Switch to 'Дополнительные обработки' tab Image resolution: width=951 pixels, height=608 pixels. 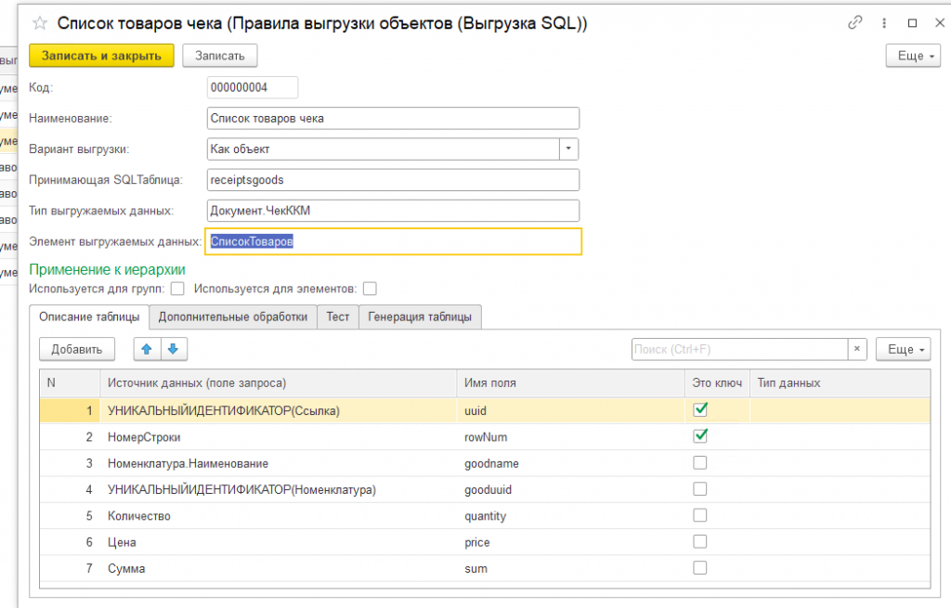click(x=233, y=317)
